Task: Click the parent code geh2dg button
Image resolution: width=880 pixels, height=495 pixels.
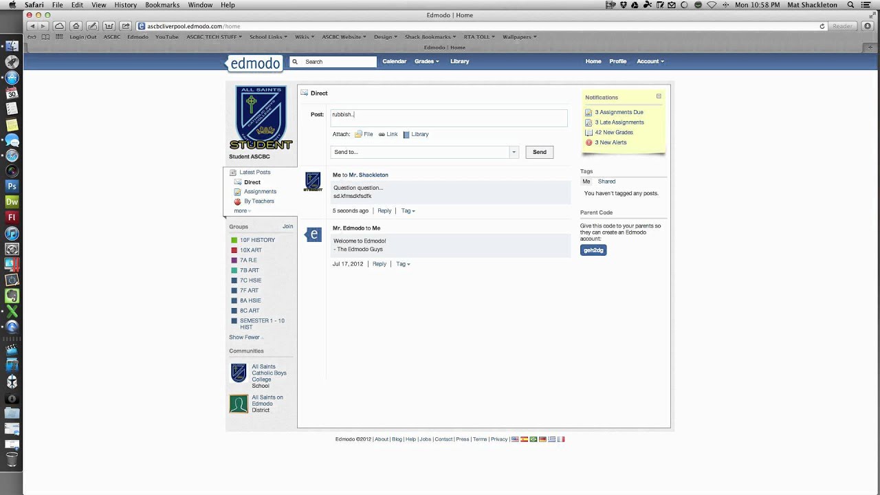Action: [x=593, y=250]
